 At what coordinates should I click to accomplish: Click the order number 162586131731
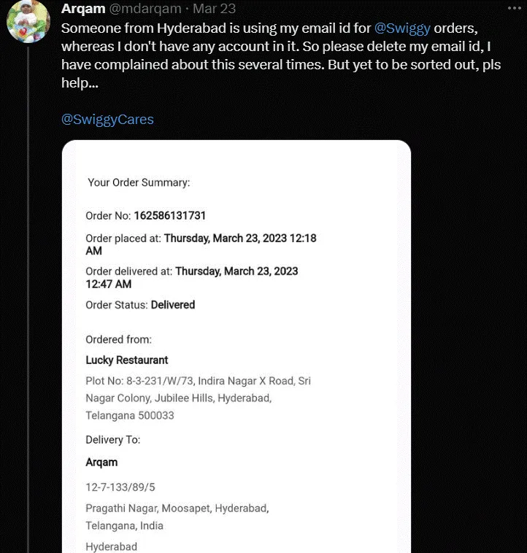tap(180, 216)
